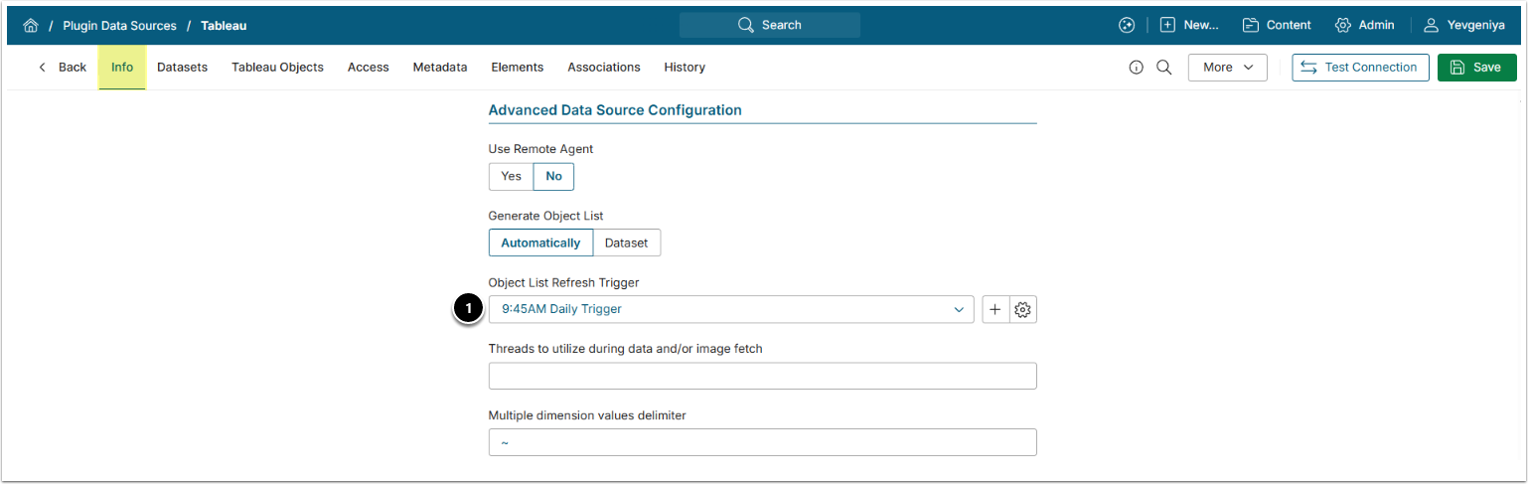Set Use Remote Agent to No

pyautogui.click(x=553, y=176)
